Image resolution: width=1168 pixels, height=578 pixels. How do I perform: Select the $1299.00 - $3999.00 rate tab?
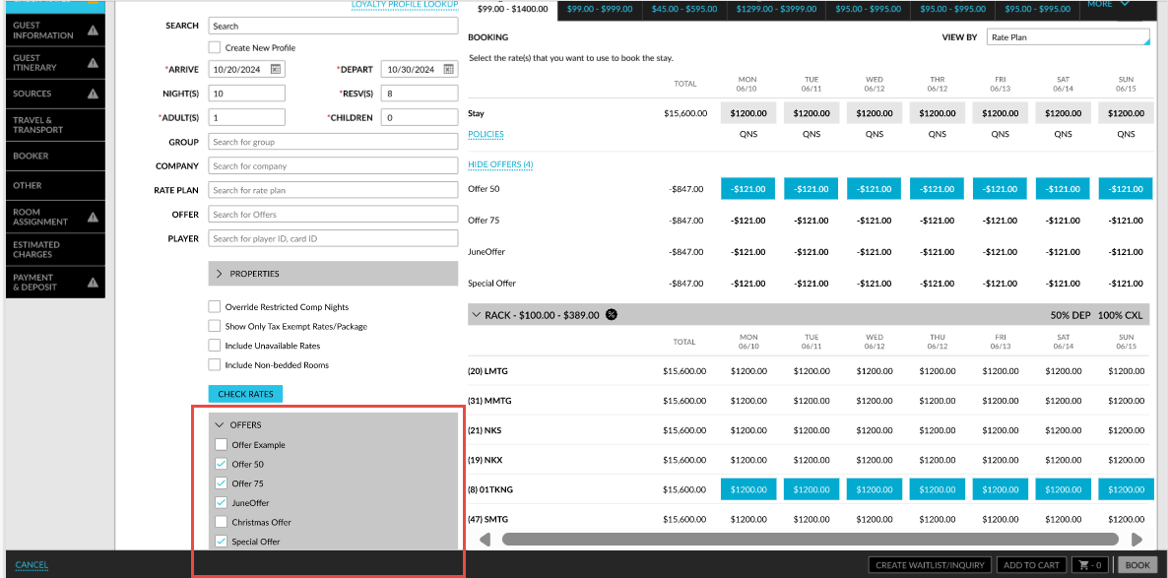(775, 9)
